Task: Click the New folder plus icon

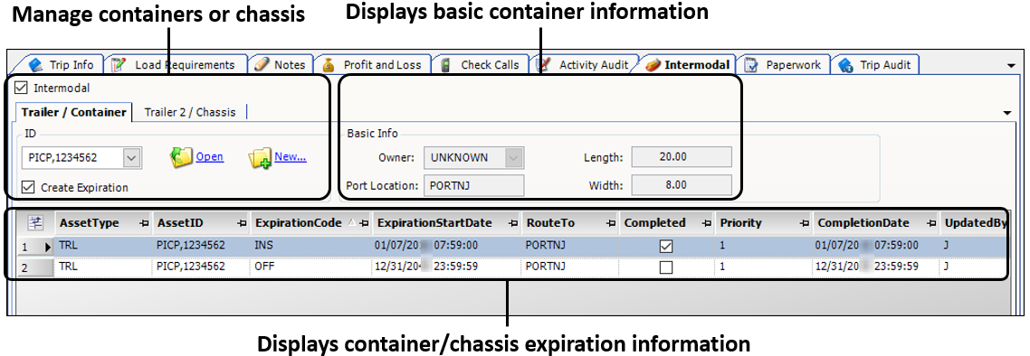Action: tap(260, 158)
